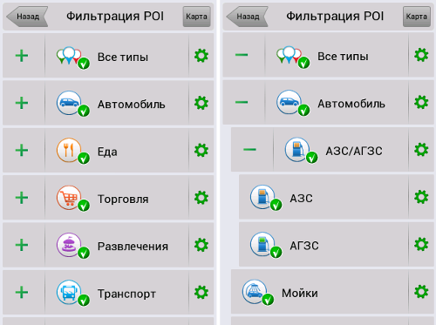Open settings gear for Торговля category
436x325 pixels.
(201, 198)
